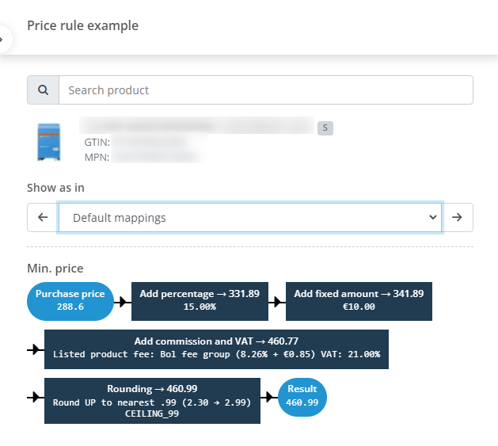Viewport: 498px width, 446px height.
Task: Click the search magnifier icon
Action: (x=43, y=90)
